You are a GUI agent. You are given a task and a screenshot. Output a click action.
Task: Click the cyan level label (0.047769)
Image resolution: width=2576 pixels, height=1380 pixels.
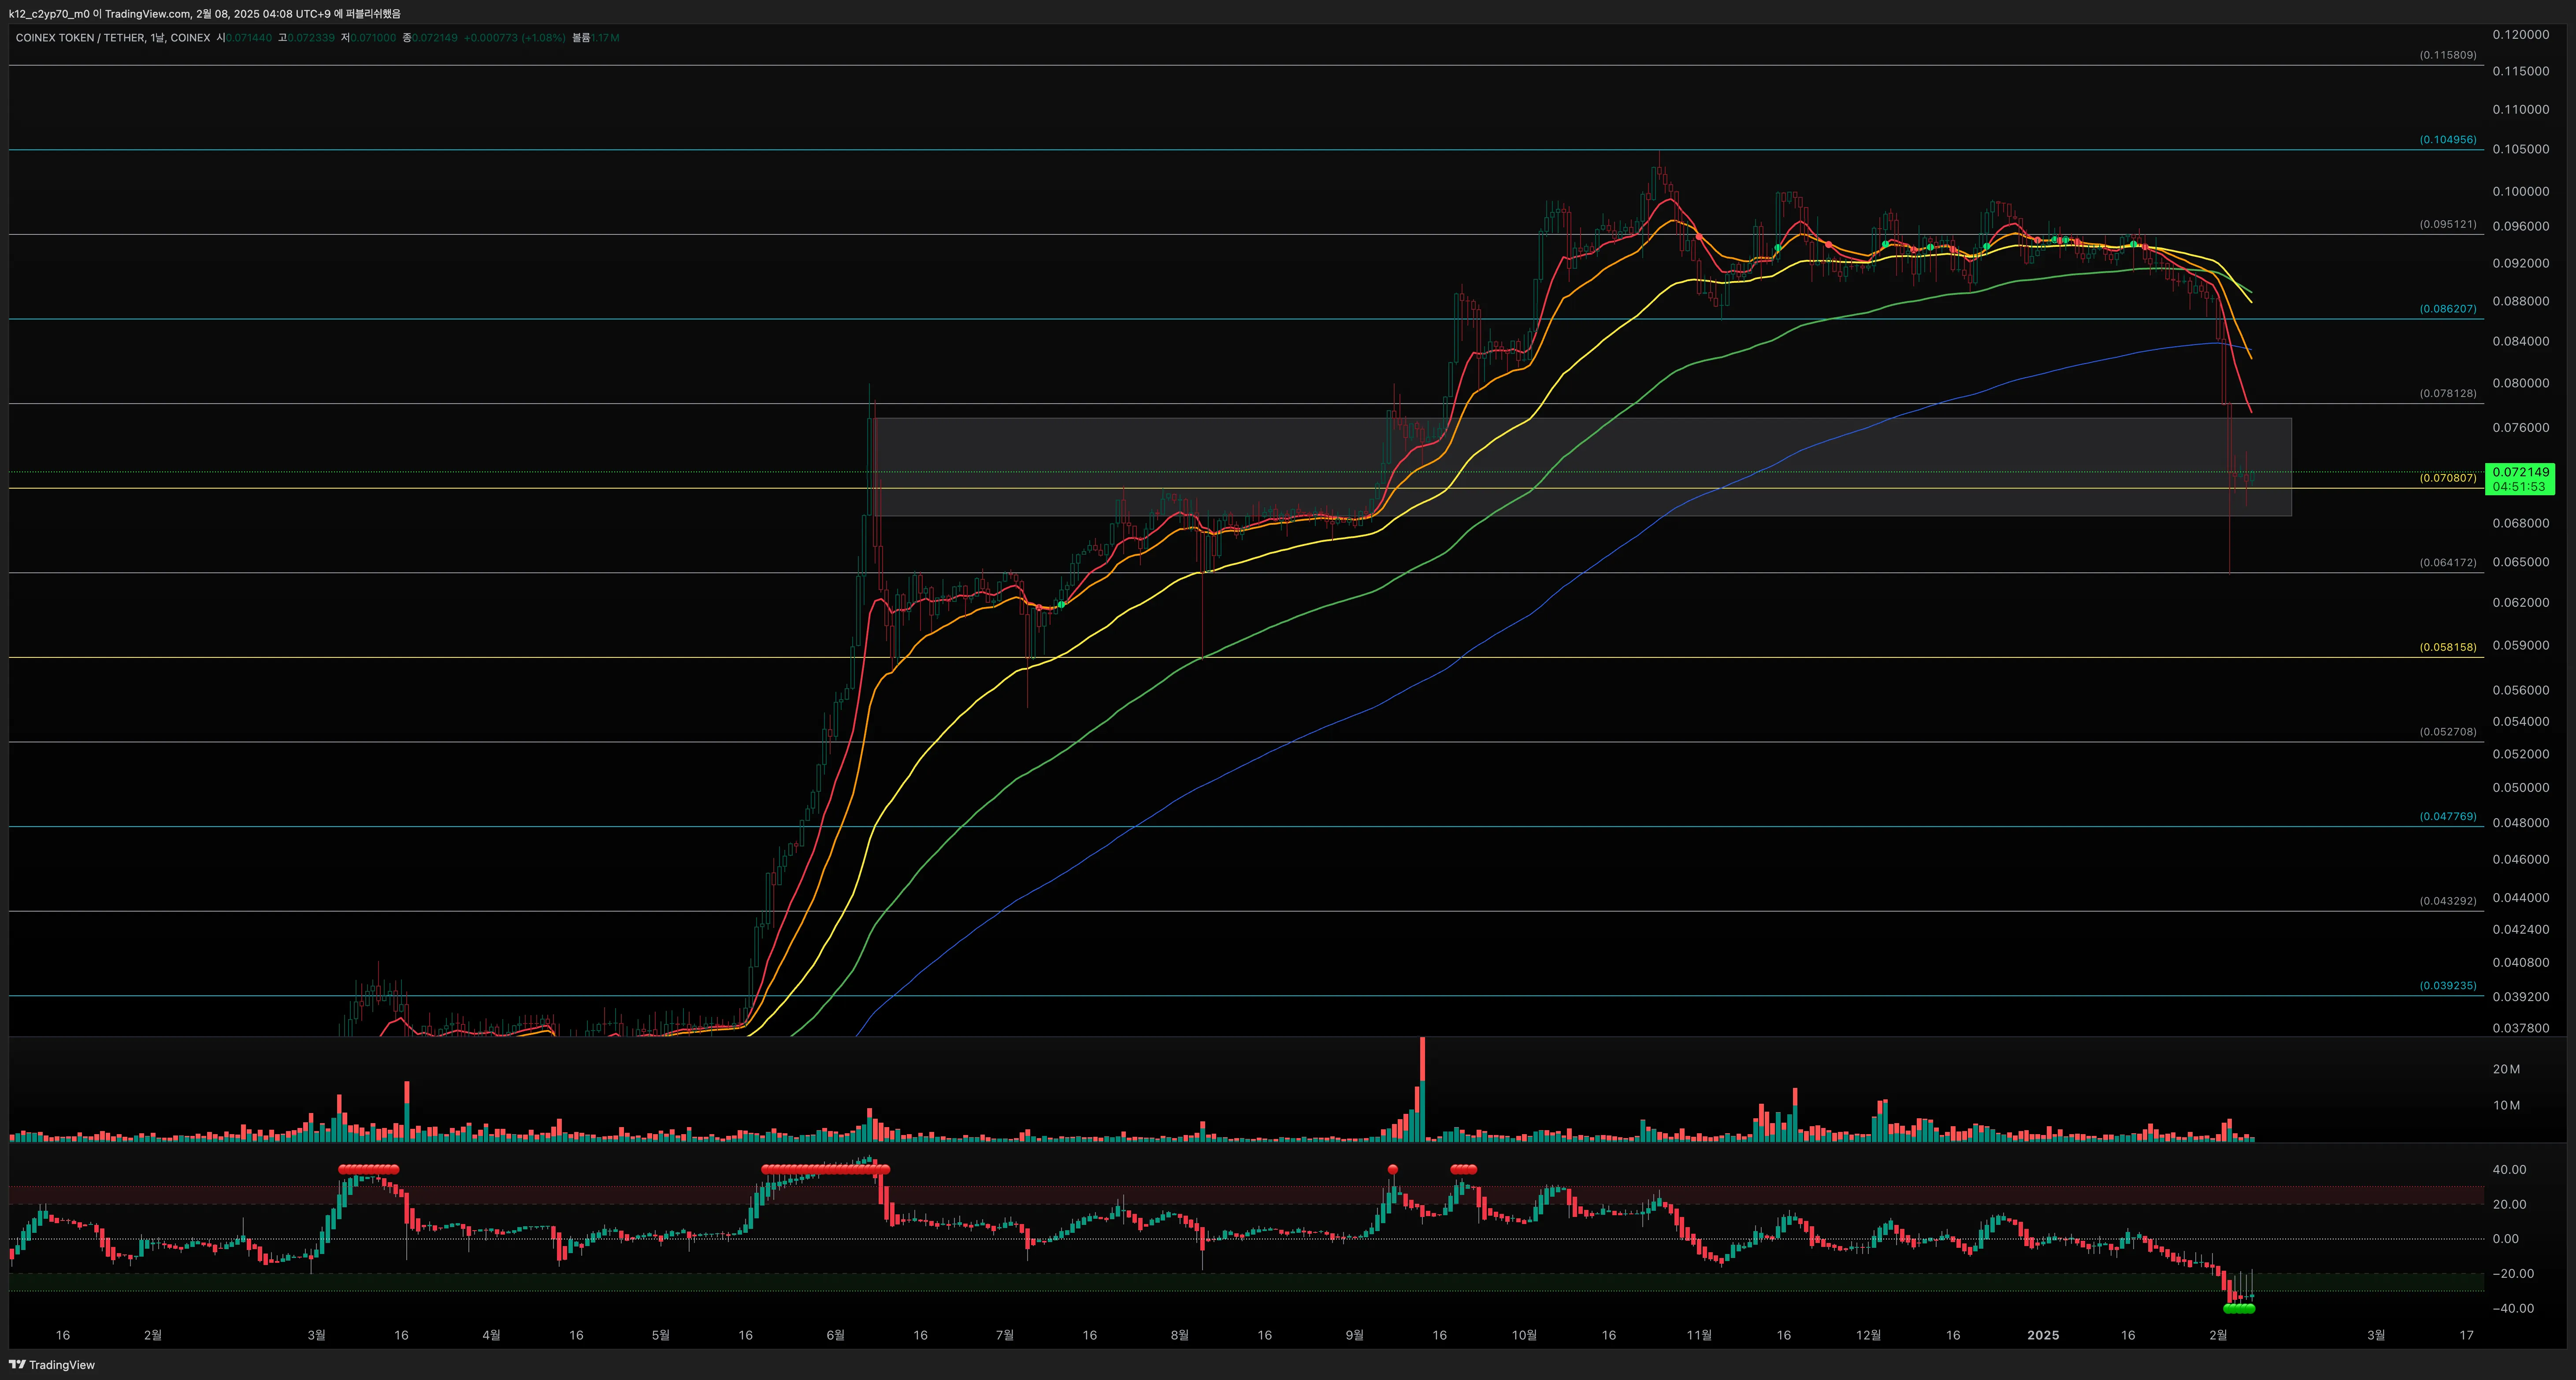(x=2448, y=816)
